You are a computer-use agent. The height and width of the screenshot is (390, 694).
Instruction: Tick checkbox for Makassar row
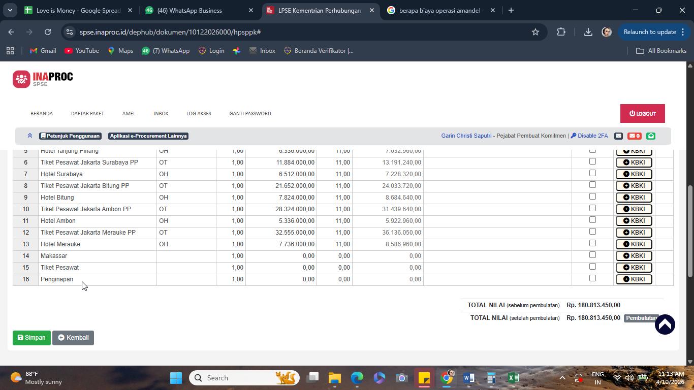coord(592,255)
